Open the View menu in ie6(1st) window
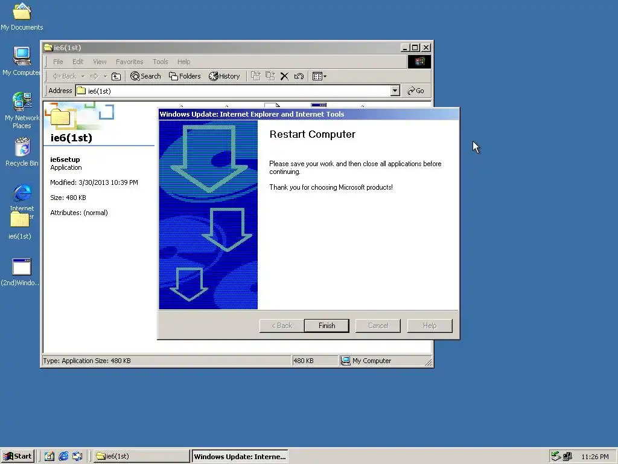 100,62
